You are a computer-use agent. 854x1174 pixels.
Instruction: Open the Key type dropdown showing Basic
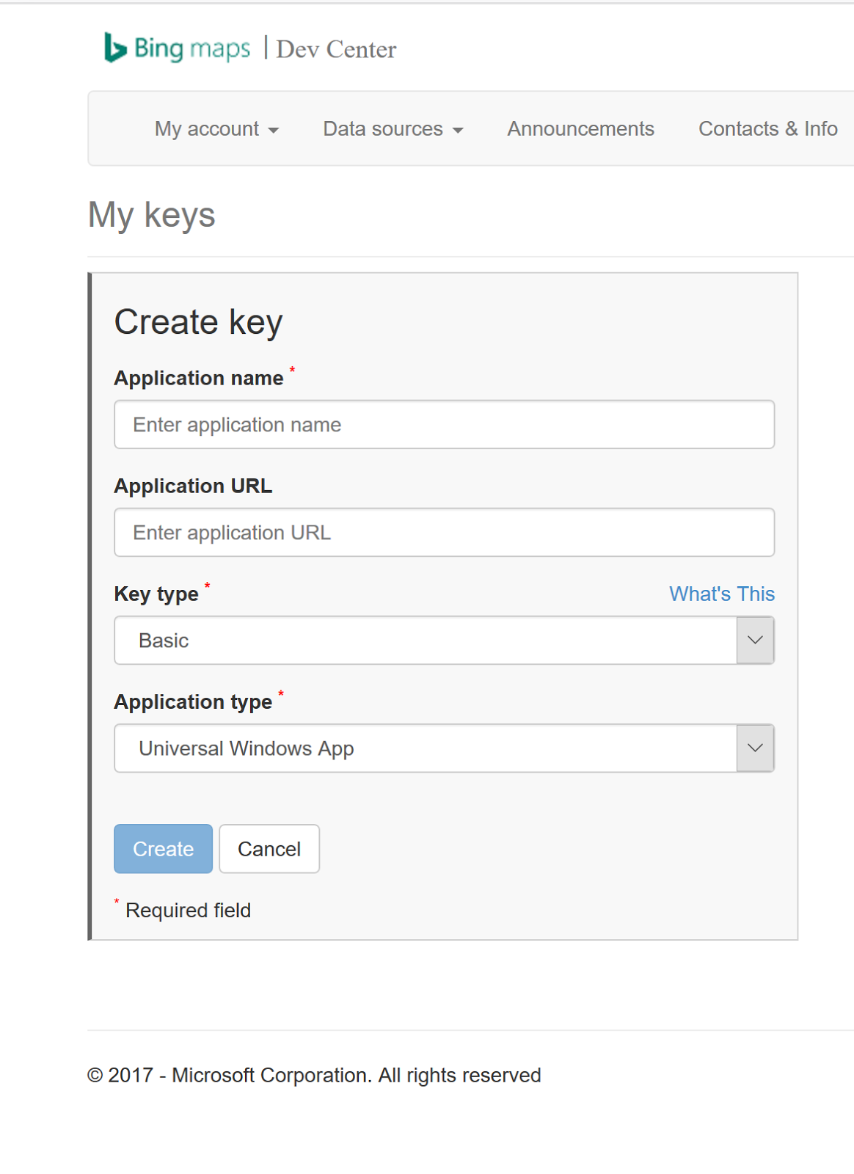pos(426,641)
